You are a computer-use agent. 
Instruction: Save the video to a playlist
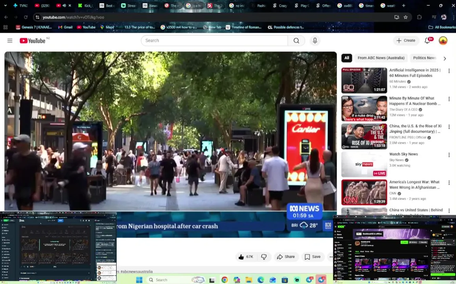click(x=313, y=257)
